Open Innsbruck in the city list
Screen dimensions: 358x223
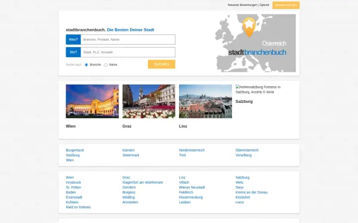(x=73, y=183)
